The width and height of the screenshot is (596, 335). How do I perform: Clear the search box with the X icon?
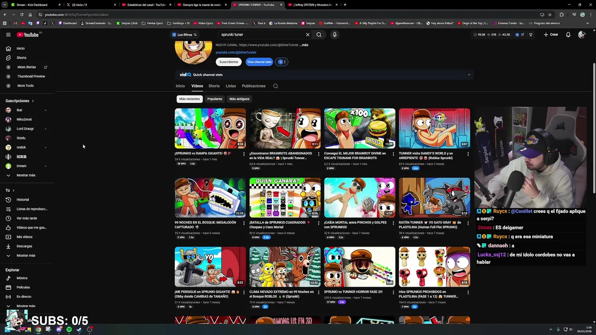307,34
